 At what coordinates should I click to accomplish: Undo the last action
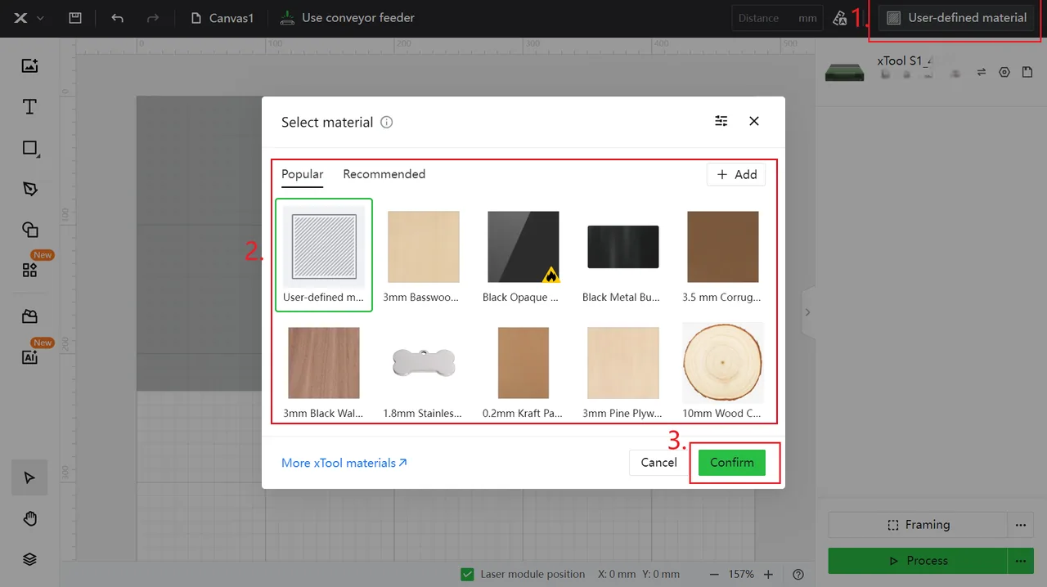click(118, 18)
